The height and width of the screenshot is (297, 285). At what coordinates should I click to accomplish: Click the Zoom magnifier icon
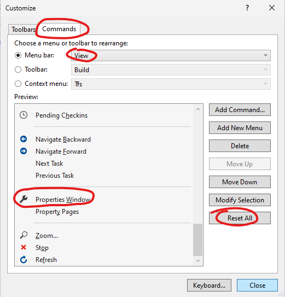tap(24, 235)
